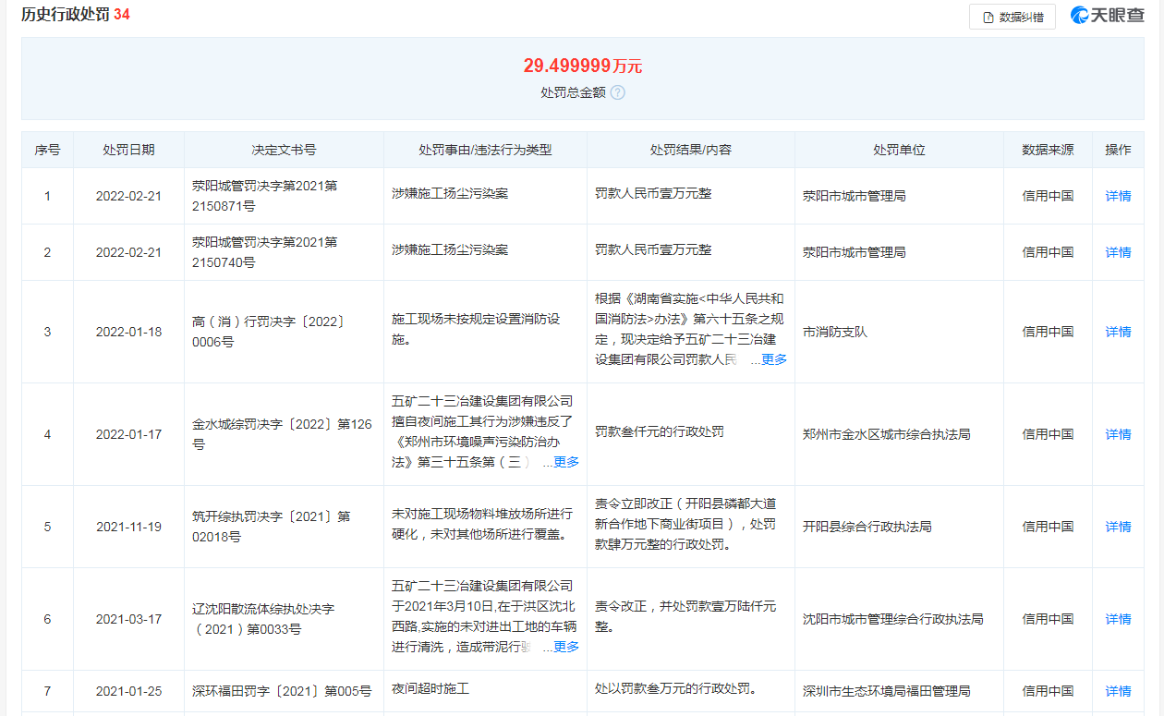Click date 2022-01-18
The image size is (1164, 716).
tap(128, 332)
